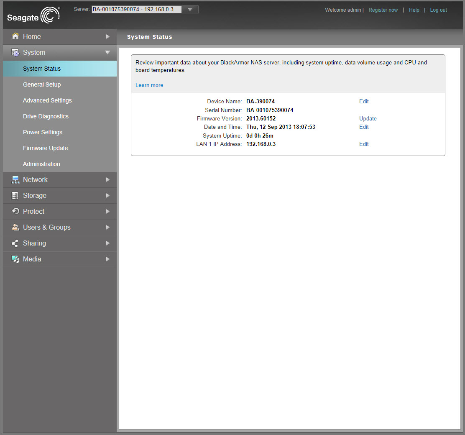Click the Sharing icon in sidebar
The height and width of the screenshot is (435, 465).
tap(15, 243)
